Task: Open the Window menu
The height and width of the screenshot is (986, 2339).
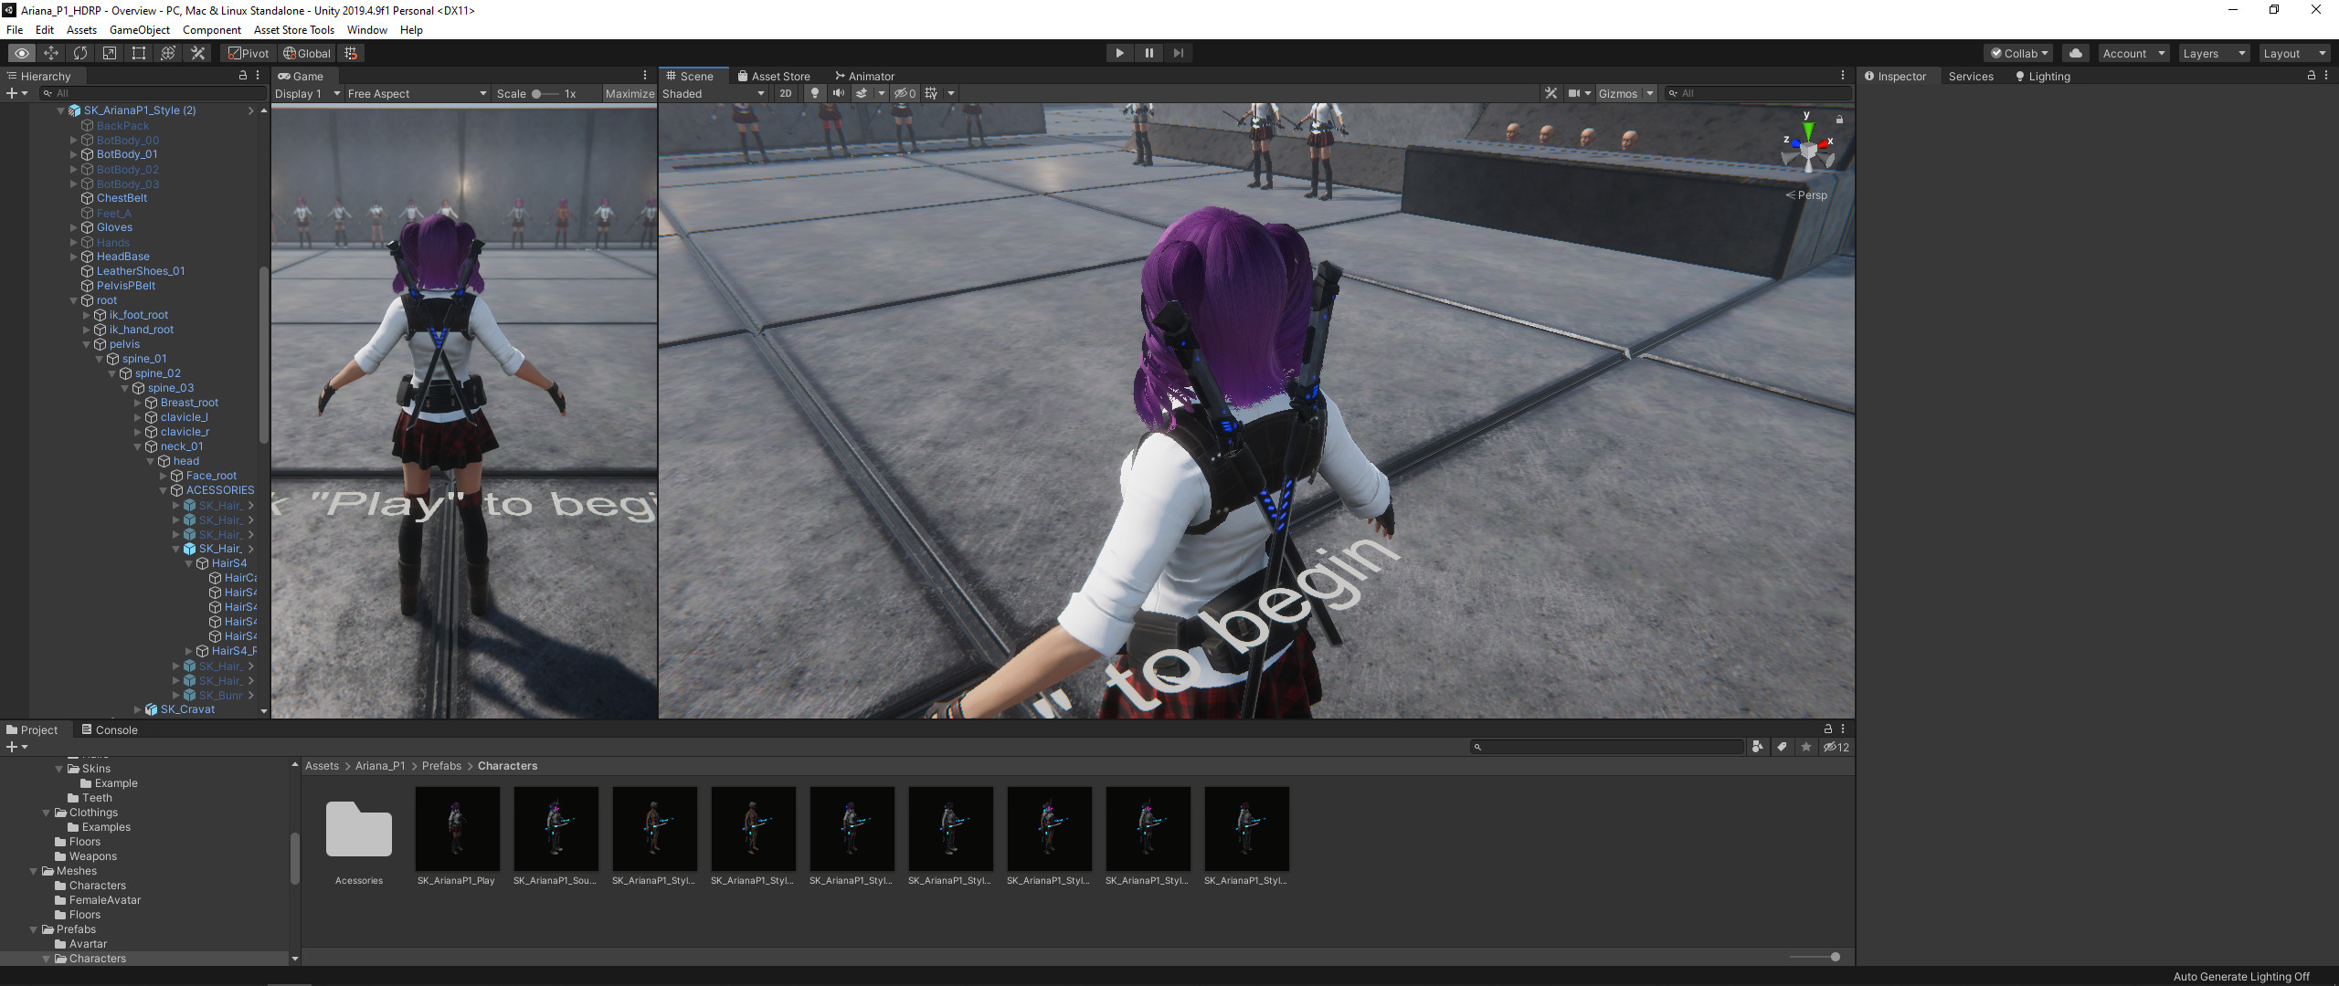Action: pyautogui.click(x=367, y=29)
